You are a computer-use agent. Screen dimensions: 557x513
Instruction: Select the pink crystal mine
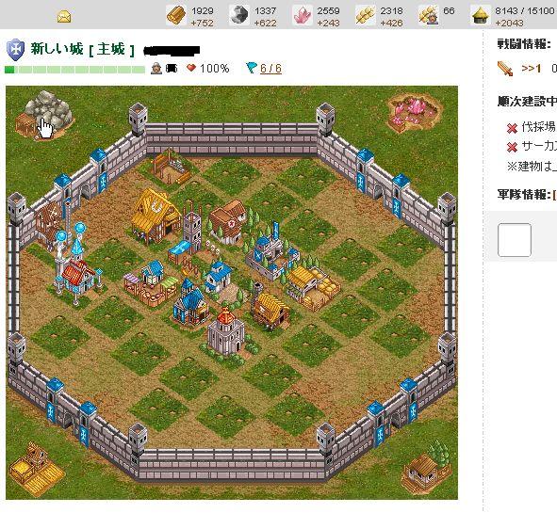[415, 112]
